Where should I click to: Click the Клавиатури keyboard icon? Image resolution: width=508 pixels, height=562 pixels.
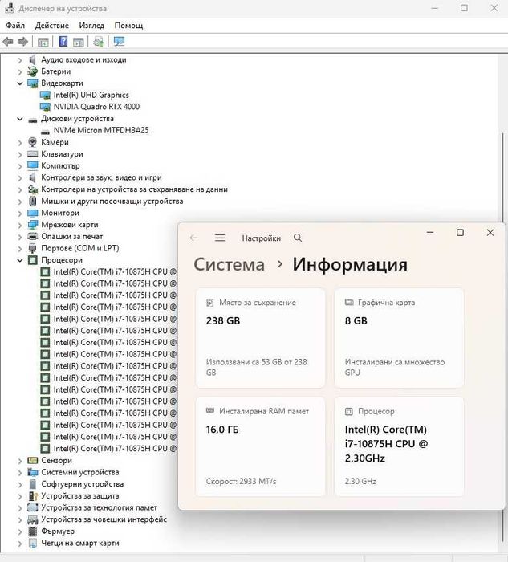[x=33, y=154]
